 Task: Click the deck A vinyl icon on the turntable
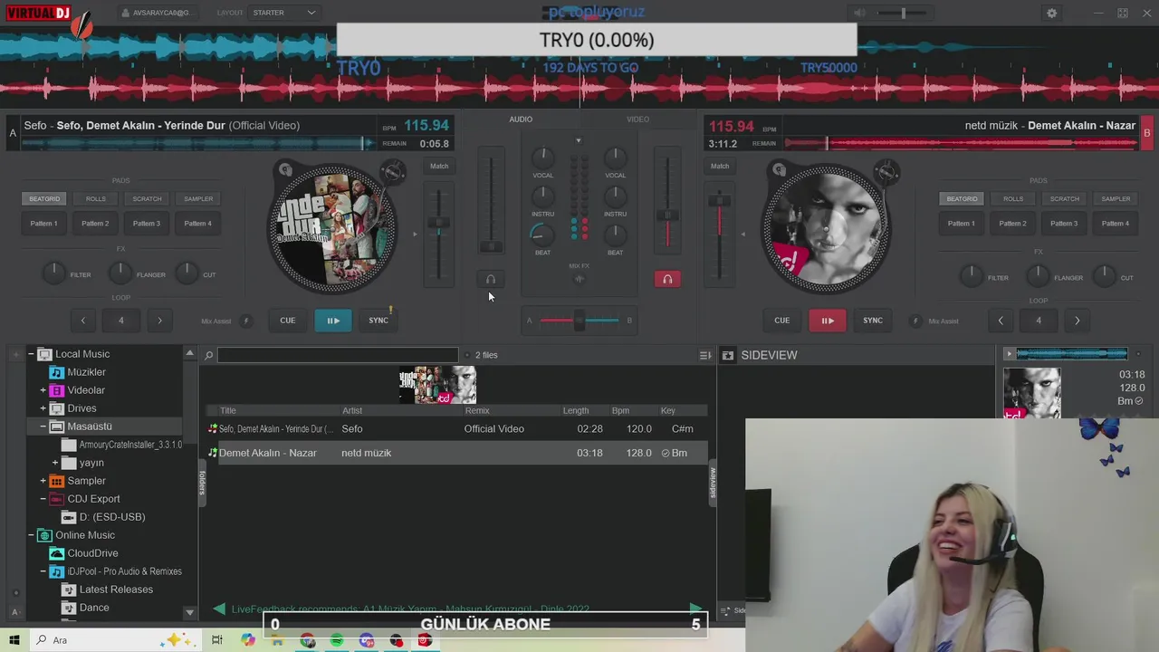[285, 170]
